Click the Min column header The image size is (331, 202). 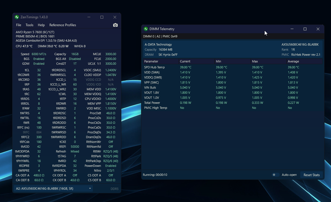(x=233, y=61)
